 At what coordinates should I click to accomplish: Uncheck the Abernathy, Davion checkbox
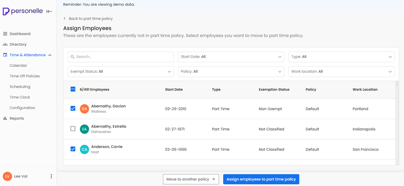(x=73, y=109)
